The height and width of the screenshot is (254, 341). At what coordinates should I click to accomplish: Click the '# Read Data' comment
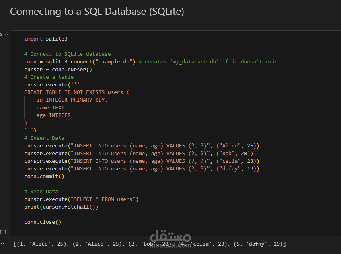tap(41, 192)
